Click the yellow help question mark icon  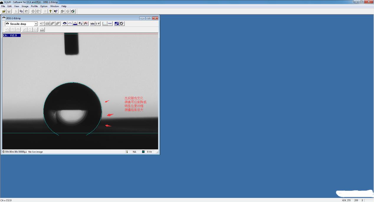point(50,11)
